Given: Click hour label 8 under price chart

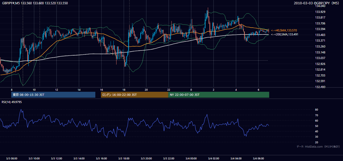Looking at the screenshot, I should point(12,90).
